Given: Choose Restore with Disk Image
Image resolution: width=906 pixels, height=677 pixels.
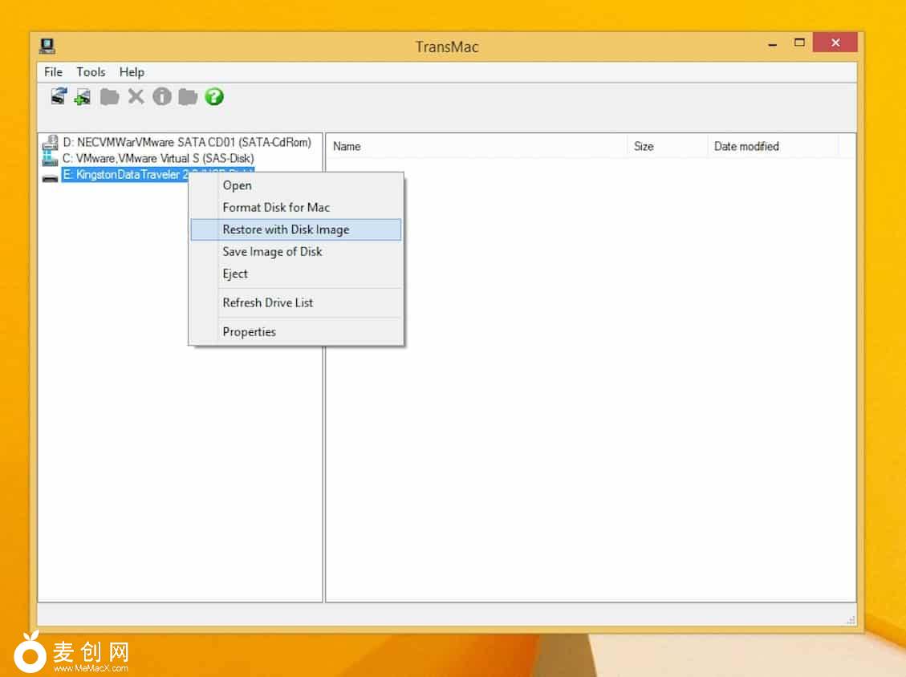Looking at the screenshot, I should (x=286, y=229).
